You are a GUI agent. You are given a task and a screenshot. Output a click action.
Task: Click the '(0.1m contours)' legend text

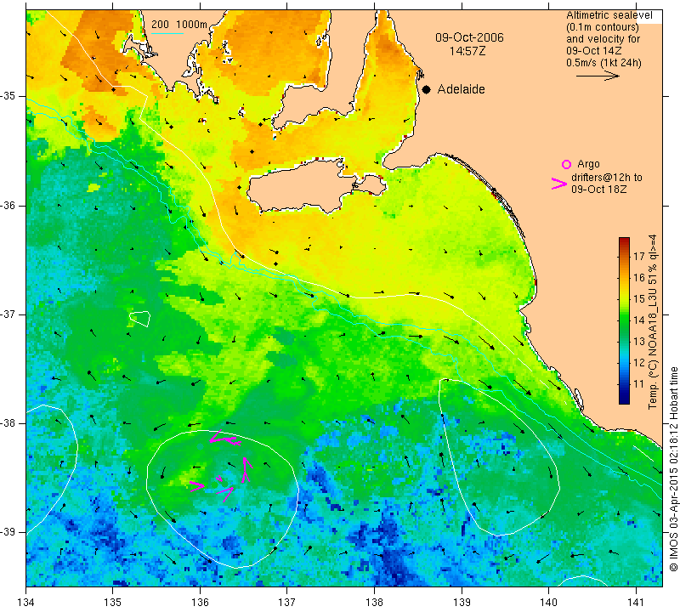tap(603, 27)
